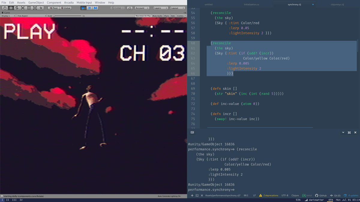Select the Move tool in Unity toolbar
This screenshot has width=360, height=202.
pyautogui.click(x=11, y=8)
